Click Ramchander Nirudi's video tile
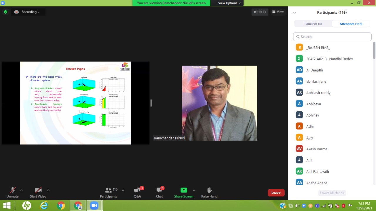This screenshot has width=376, height=211. pyautogui.click(x=219, y=103)
